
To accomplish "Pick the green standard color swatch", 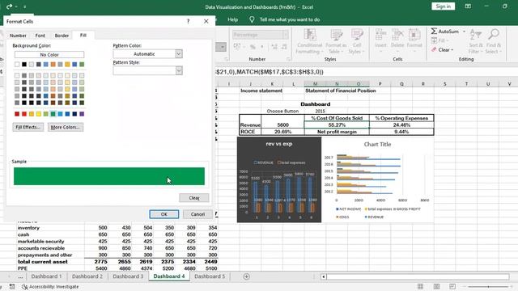I will pos(53,114).
